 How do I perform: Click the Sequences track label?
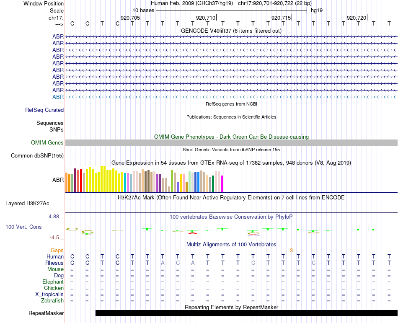coord(50,123)
